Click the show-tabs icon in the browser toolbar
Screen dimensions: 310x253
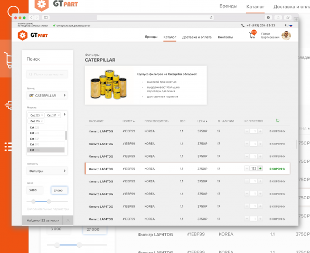click(x=288, y=17)
